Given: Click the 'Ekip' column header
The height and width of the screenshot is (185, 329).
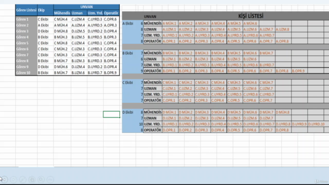Looking at the screenshot, I should click(x=45, y=10).
